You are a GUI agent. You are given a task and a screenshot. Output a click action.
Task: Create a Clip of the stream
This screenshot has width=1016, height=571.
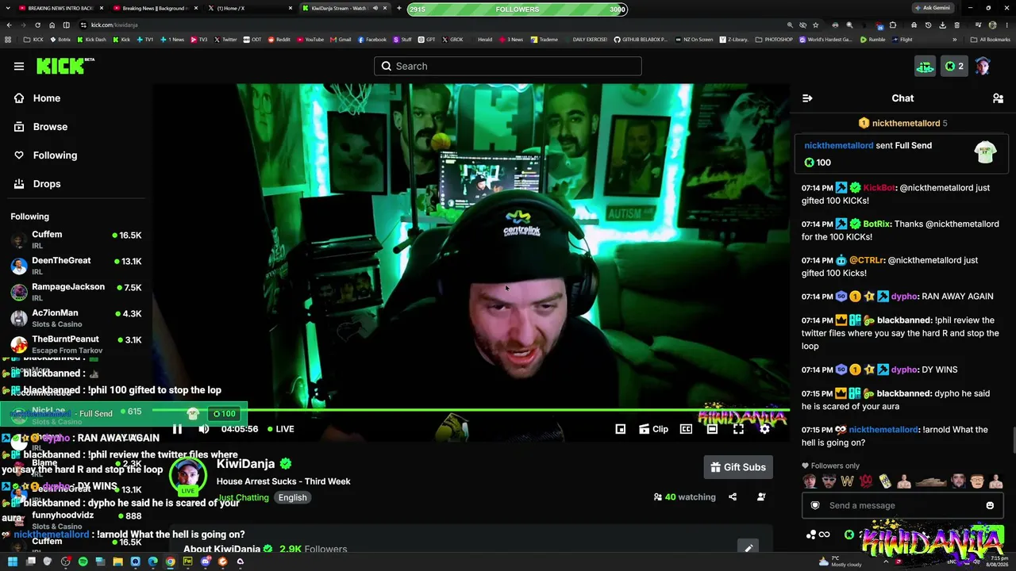point(653,429)
